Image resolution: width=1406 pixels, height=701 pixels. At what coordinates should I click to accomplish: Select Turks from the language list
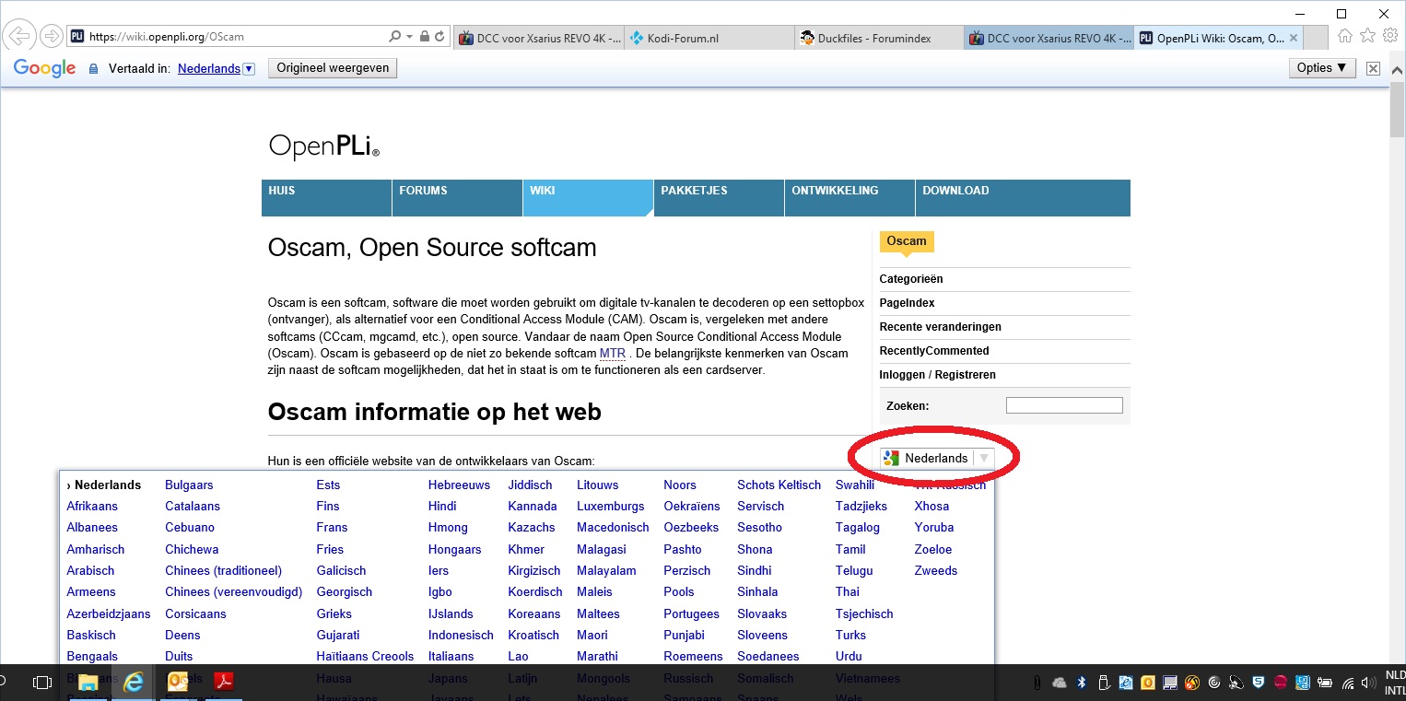pyautogui.click(x=850, y=636)
